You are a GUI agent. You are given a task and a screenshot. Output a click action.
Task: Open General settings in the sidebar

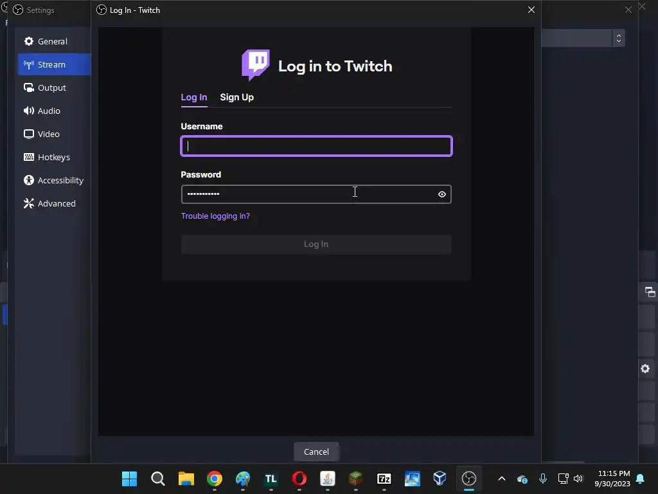(54, 41)
